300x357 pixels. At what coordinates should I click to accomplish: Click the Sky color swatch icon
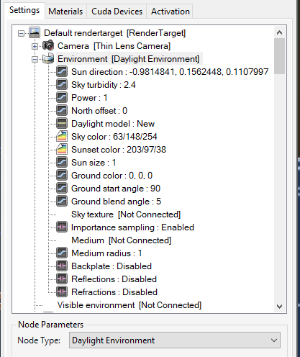pos(62,136)
